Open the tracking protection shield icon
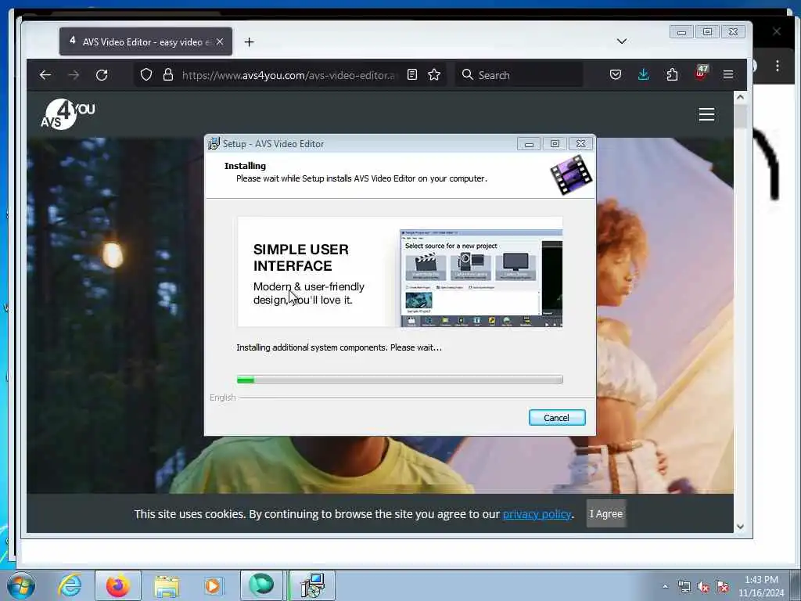The image size is (801, 601). [x=146, y=74]
